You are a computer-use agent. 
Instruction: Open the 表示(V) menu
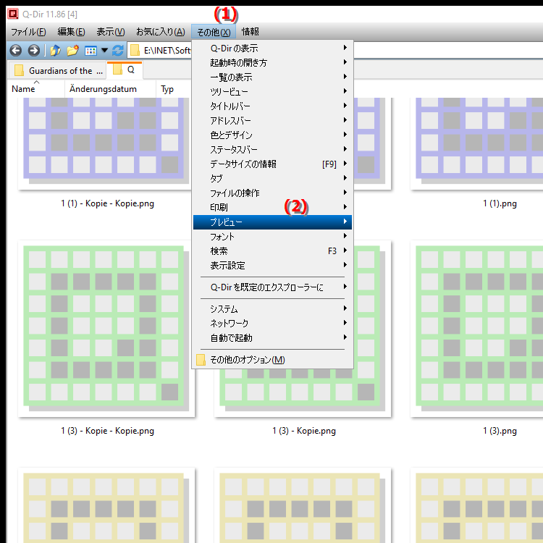pos(111,32)
